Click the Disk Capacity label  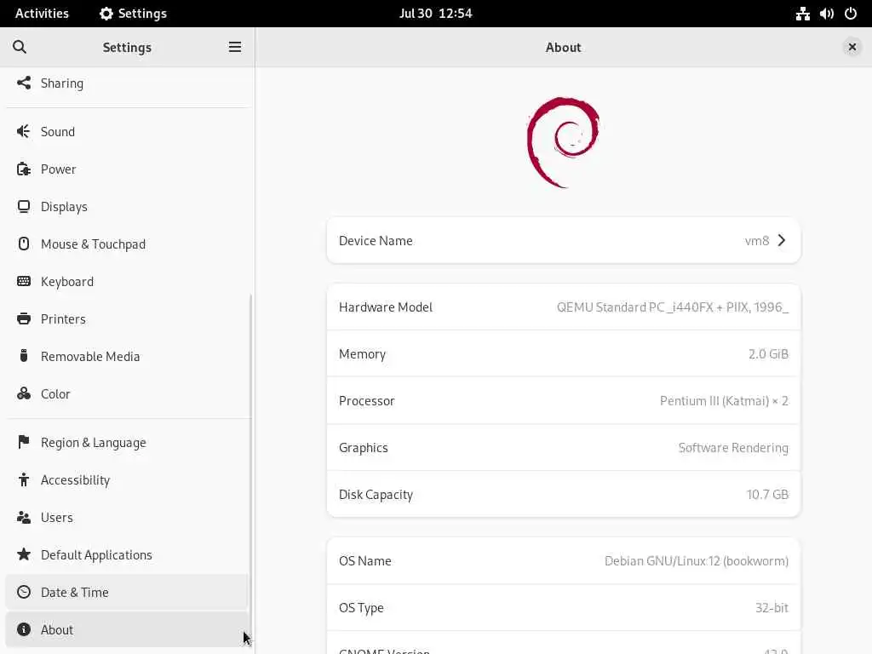pyautogui.click(x=376, y=495)
